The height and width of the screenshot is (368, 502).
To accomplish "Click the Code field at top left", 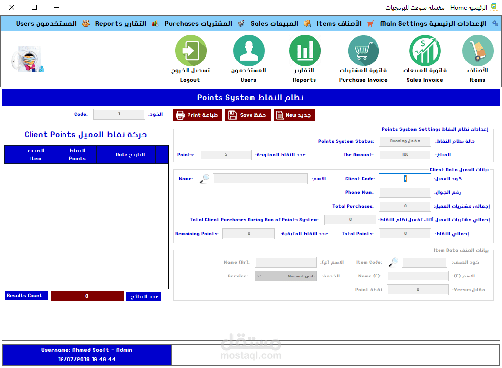I will point(119,114).
